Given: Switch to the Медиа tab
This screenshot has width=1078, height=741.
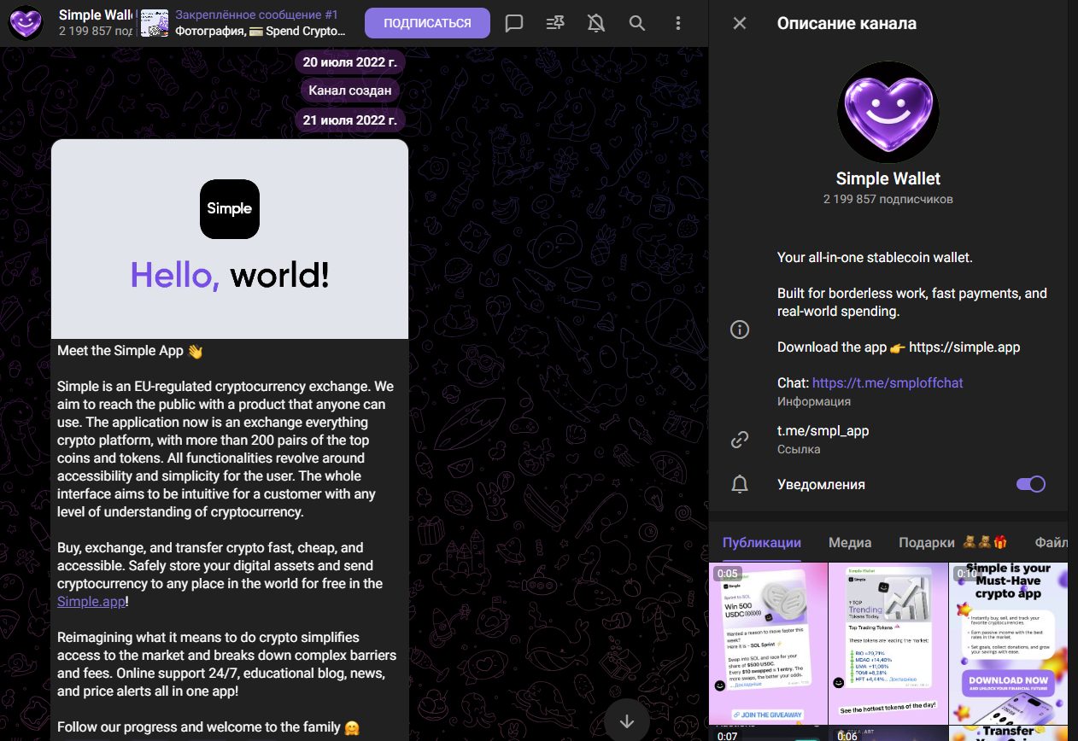Looking at the screenshot, I should [x=850, y=542].
